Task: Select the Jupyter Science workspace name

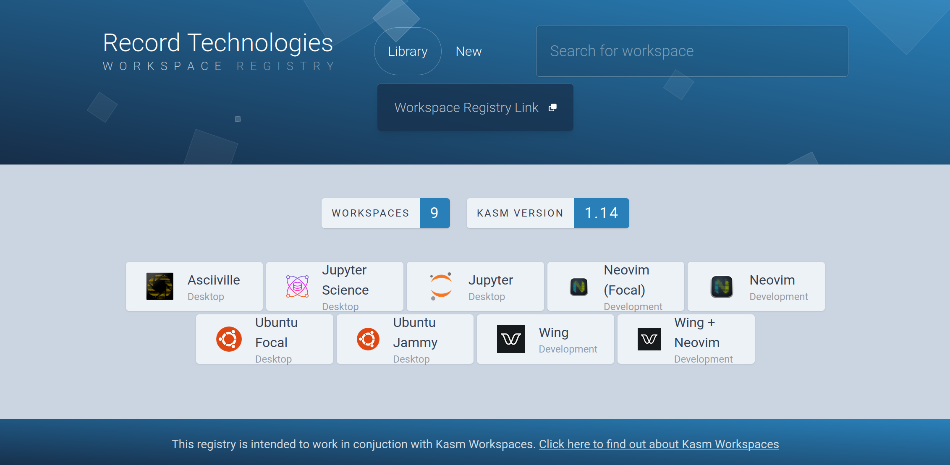Action: coord(345,280)
